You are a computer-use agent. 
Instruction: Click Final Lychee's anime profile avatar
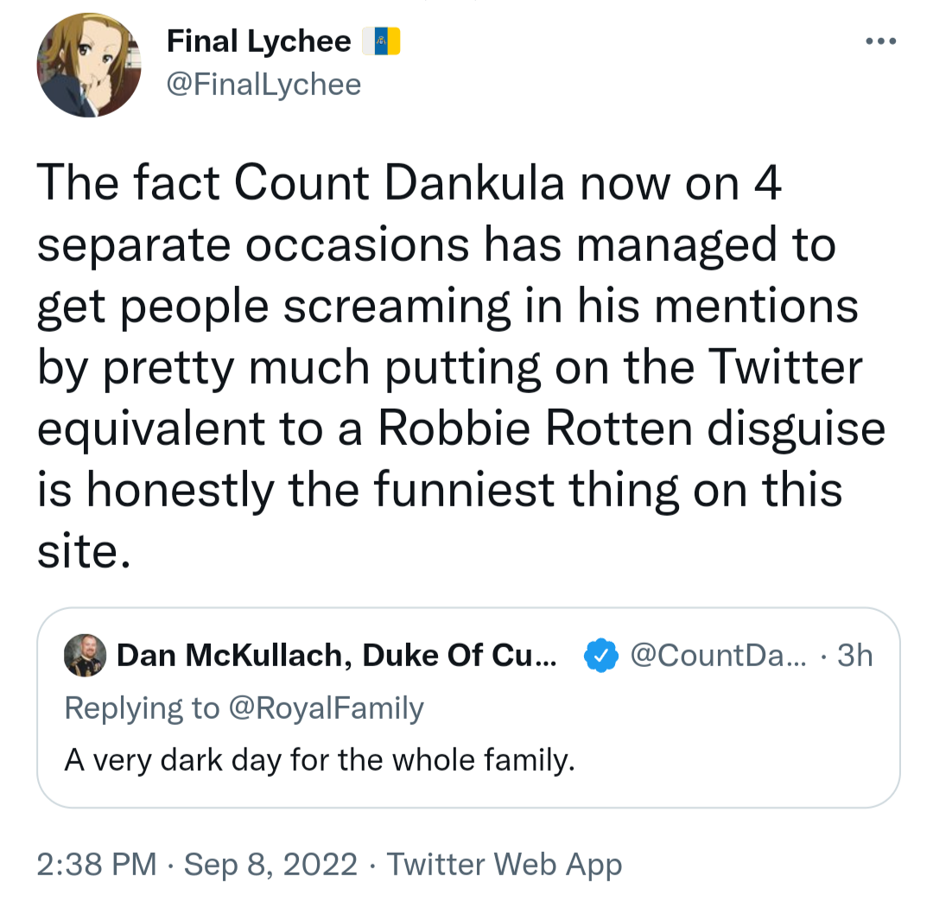click(x=88, y=66)
